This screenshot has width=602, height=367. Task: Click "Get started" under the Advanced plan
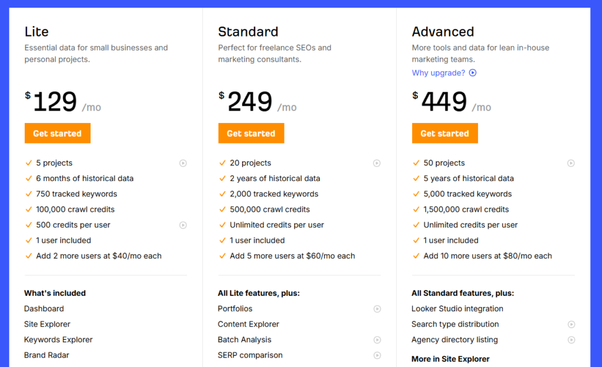(x=444, y=134)
